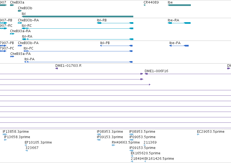The height and width of the screenshot is (163, 231).
Task: Click the IP13858.3prime EST label
Action: click(16, 132)
